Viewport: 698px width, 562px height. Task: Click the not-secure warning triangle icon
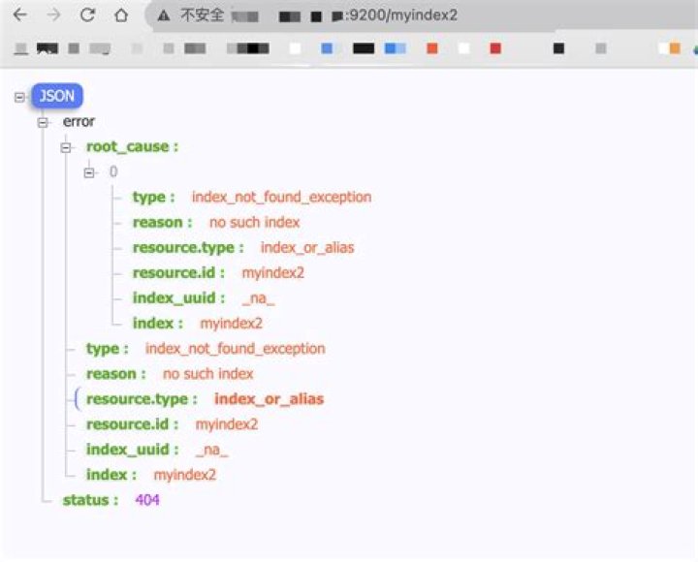(x=164, y=16)
